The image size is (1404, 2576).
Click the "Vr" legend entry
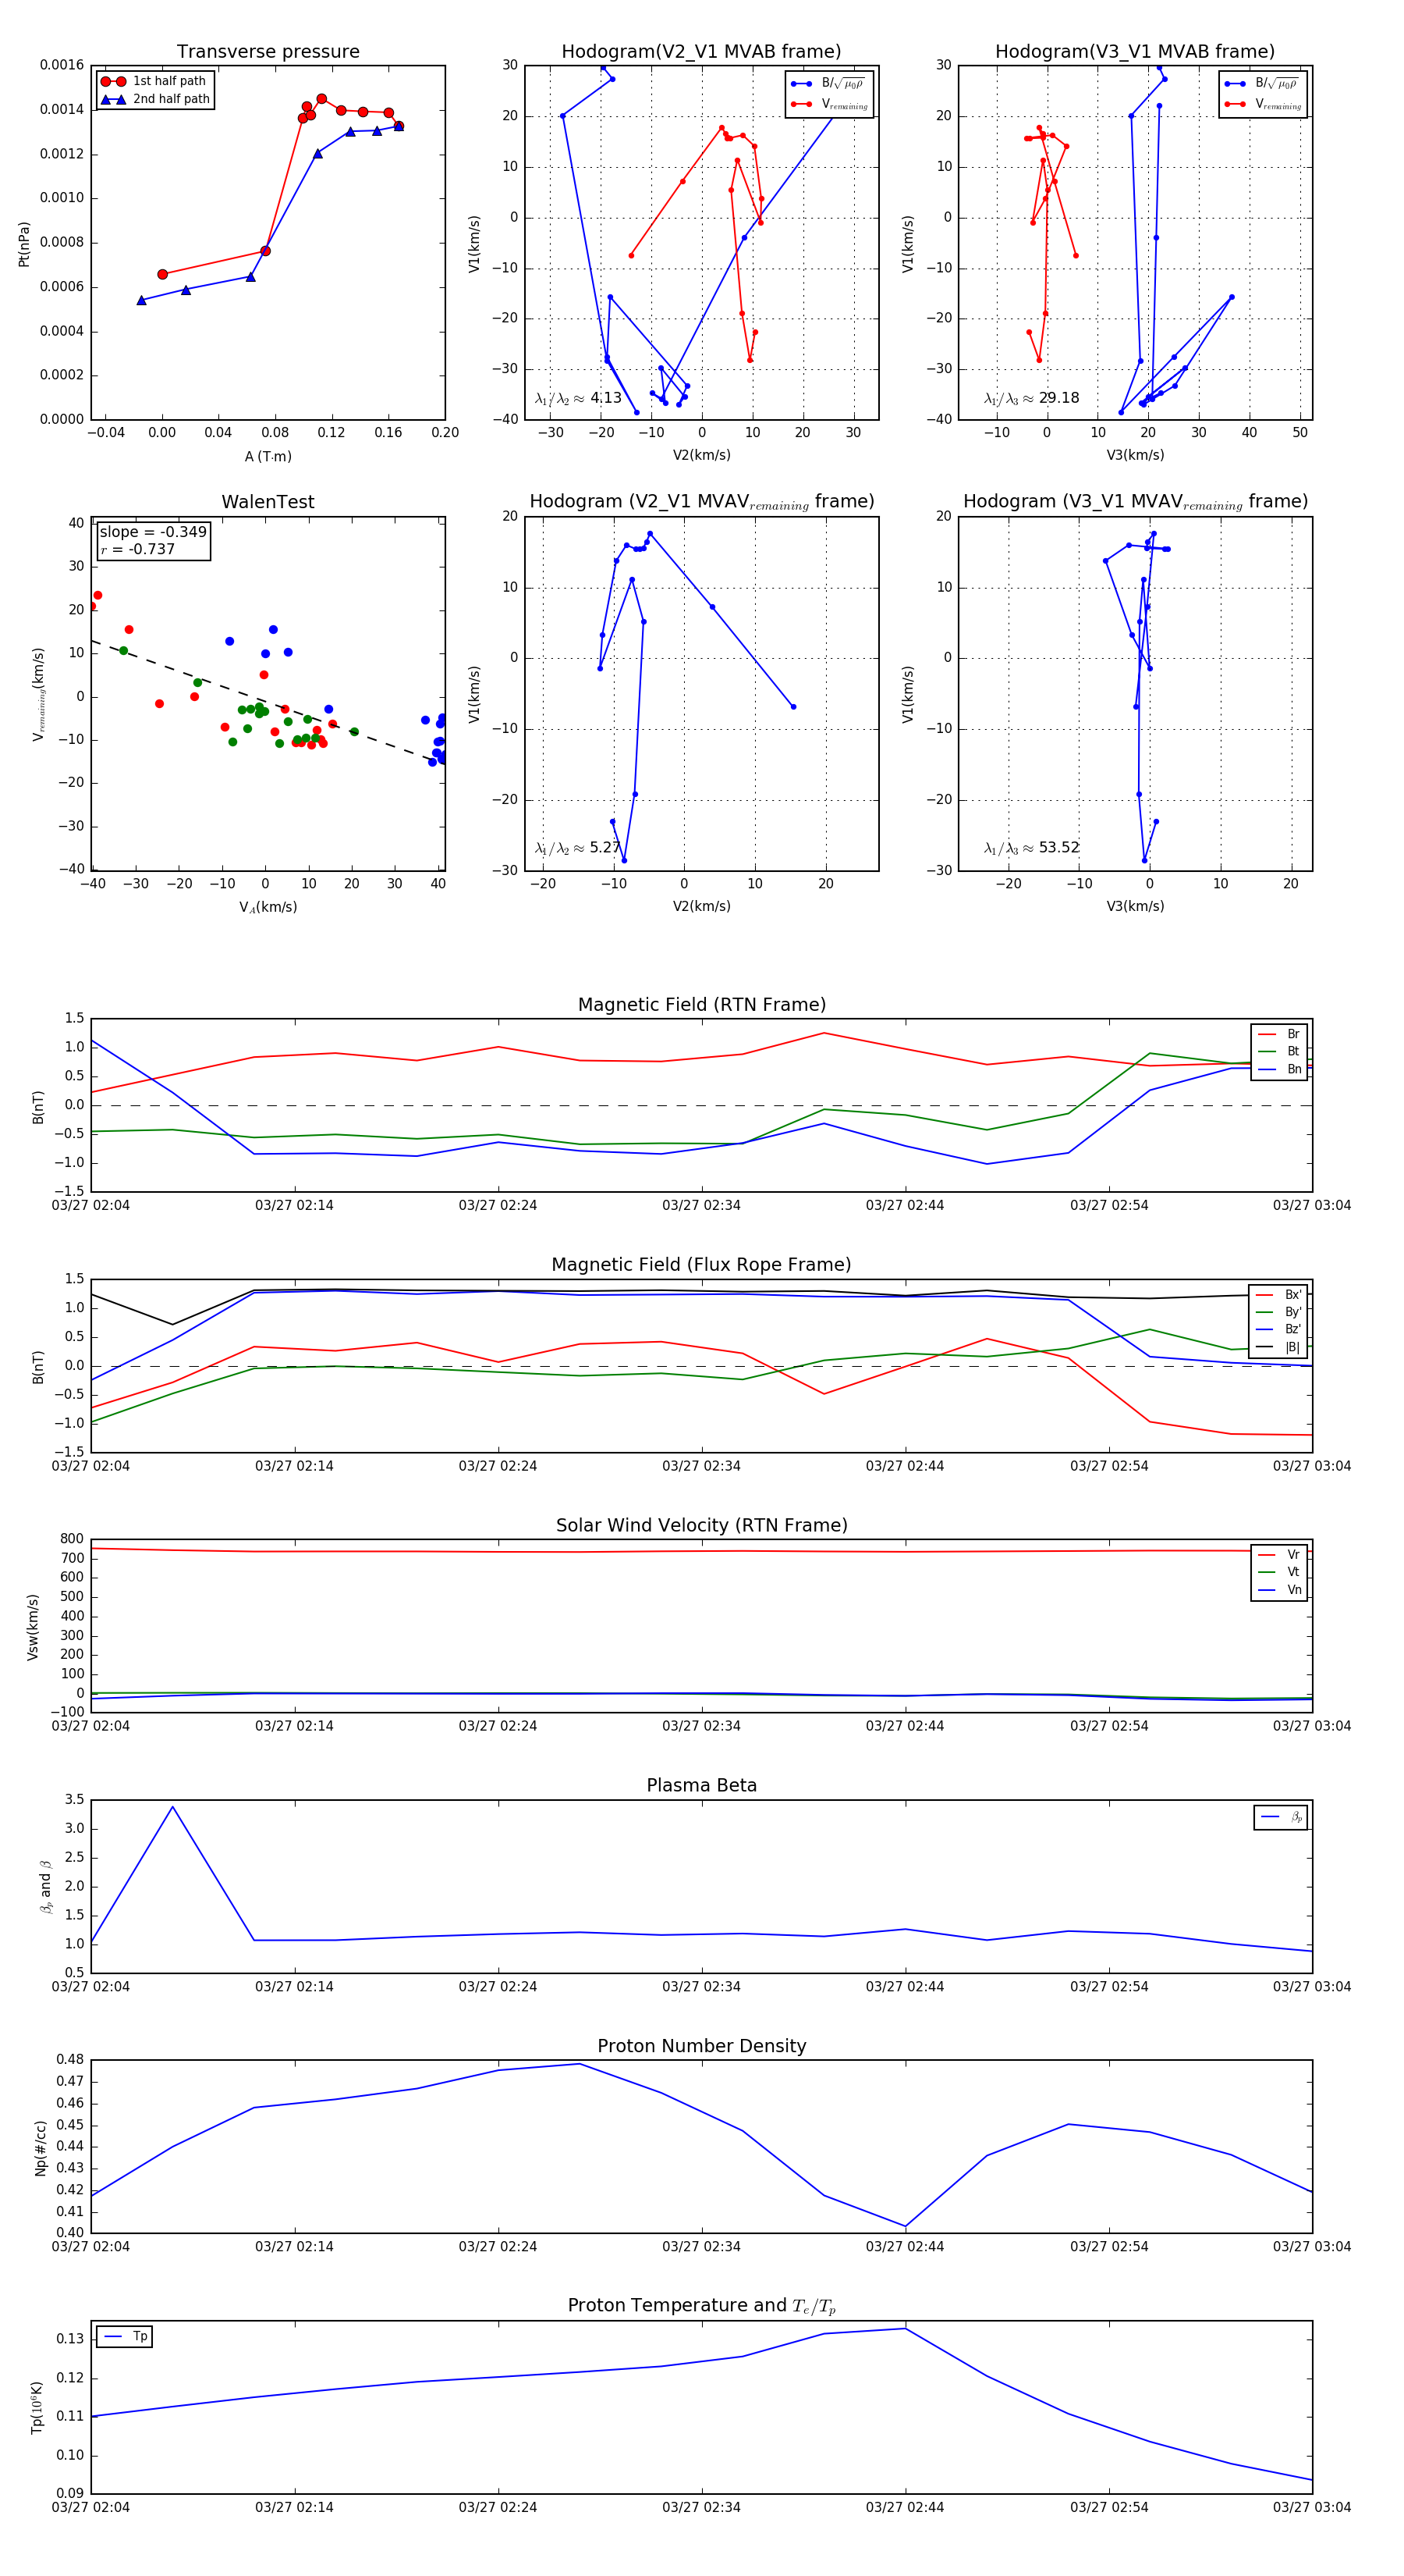point(1279,1554)
